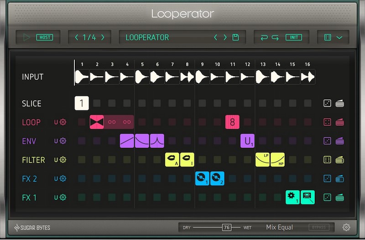Toggle the U button on FILTER row
Viewport: 365px width, 240px height.
click(x=56, y=160)
